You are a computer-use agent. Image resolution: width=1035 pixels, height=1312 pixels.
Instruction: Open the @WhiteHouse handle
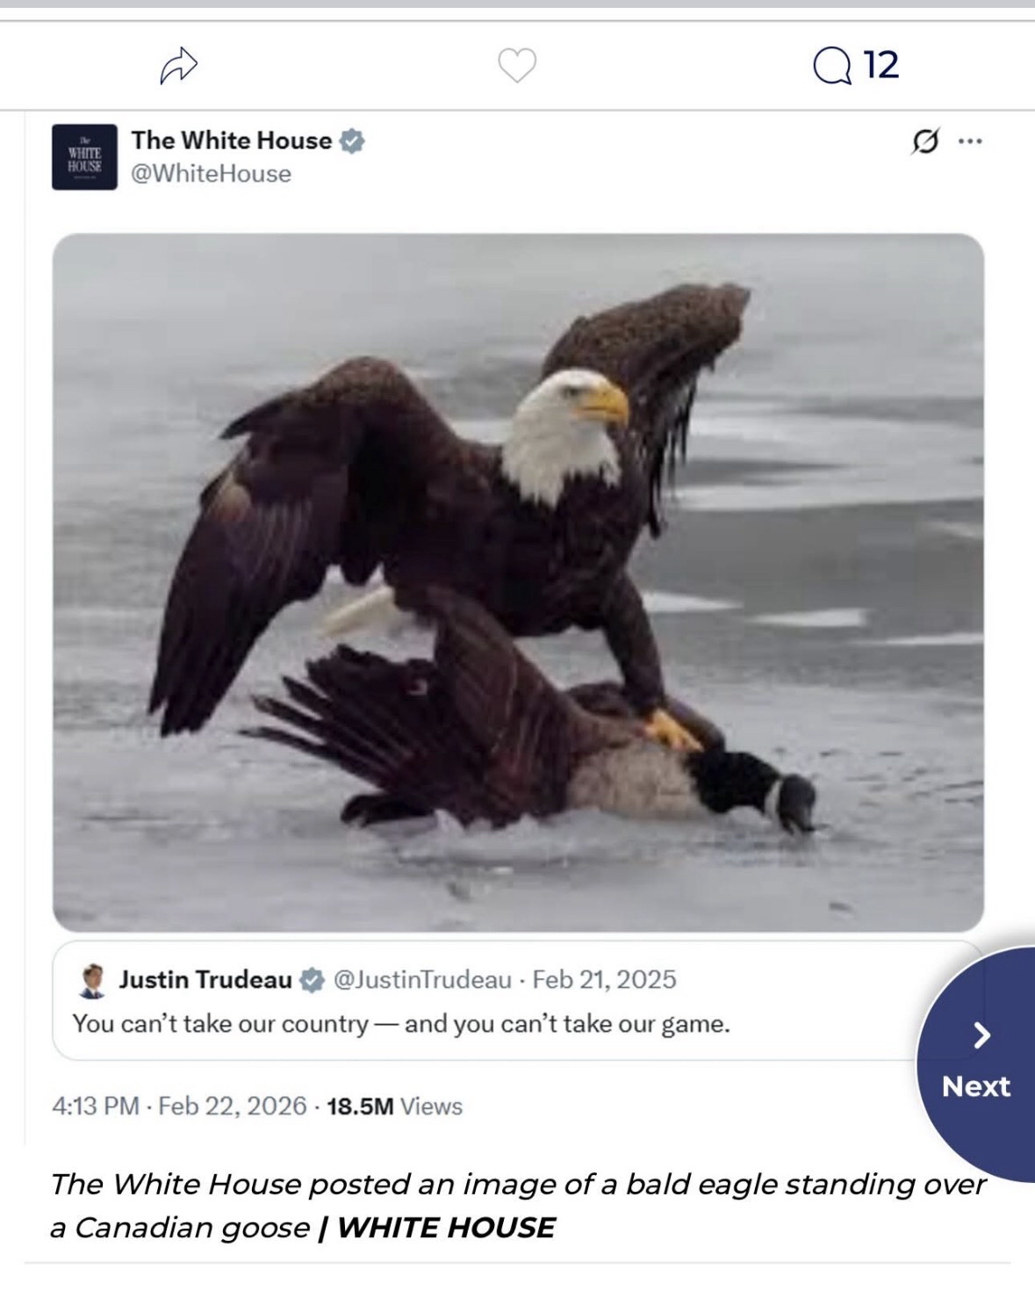211,174
